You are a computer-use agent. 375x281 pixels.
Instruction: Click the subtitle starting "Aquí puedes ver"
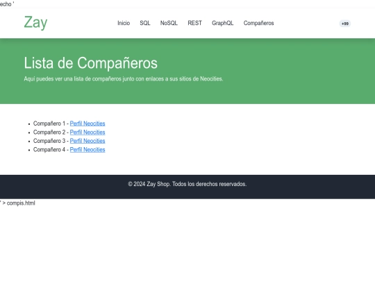click(x=124, y=79)
